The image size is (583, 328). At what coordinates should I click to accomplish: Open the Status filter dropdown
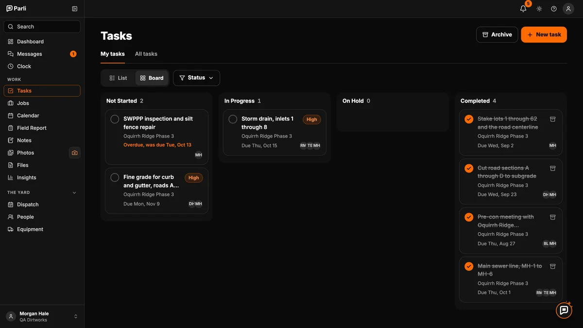coord(196,78)
